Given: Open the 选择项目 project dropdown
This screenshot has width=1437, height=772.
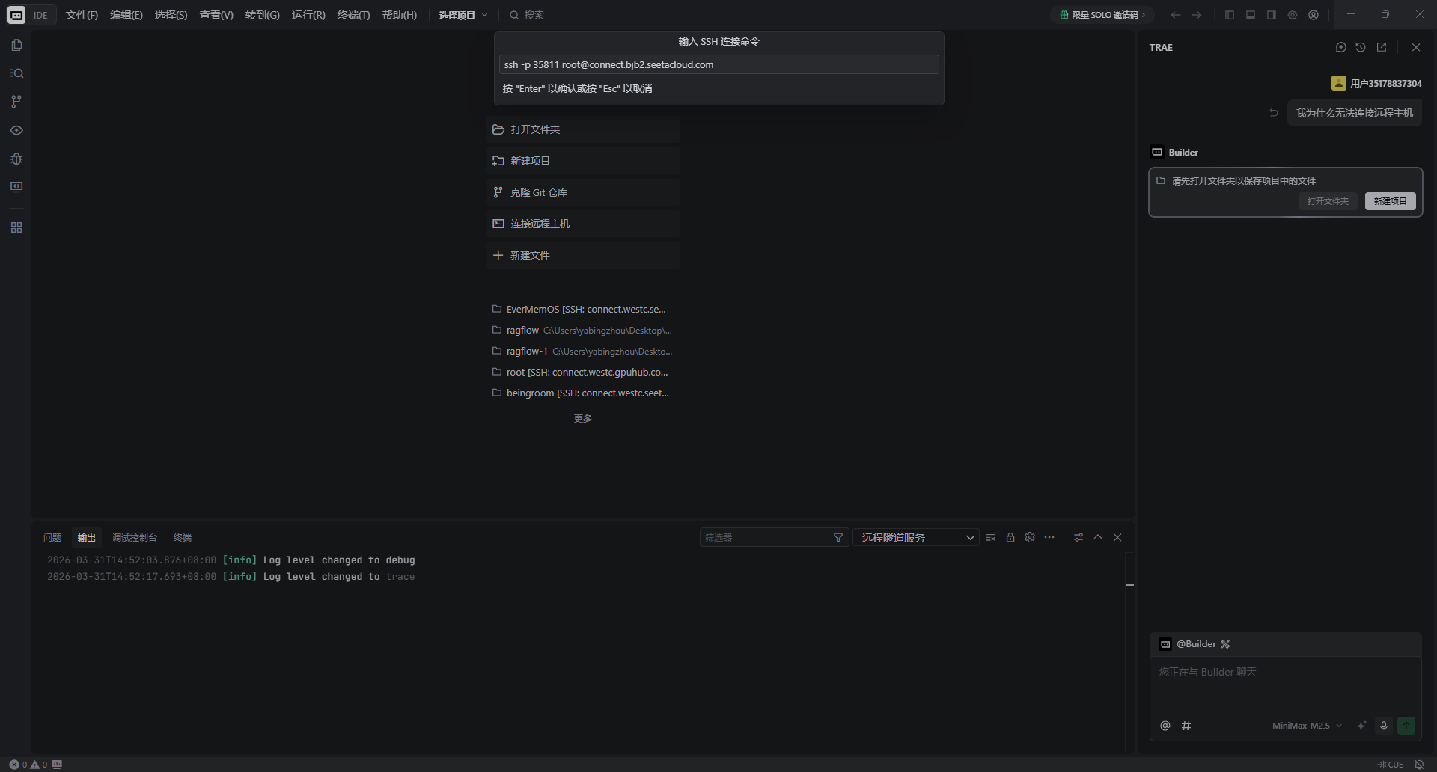Looking at the screenshot, I should click(463, 15).
